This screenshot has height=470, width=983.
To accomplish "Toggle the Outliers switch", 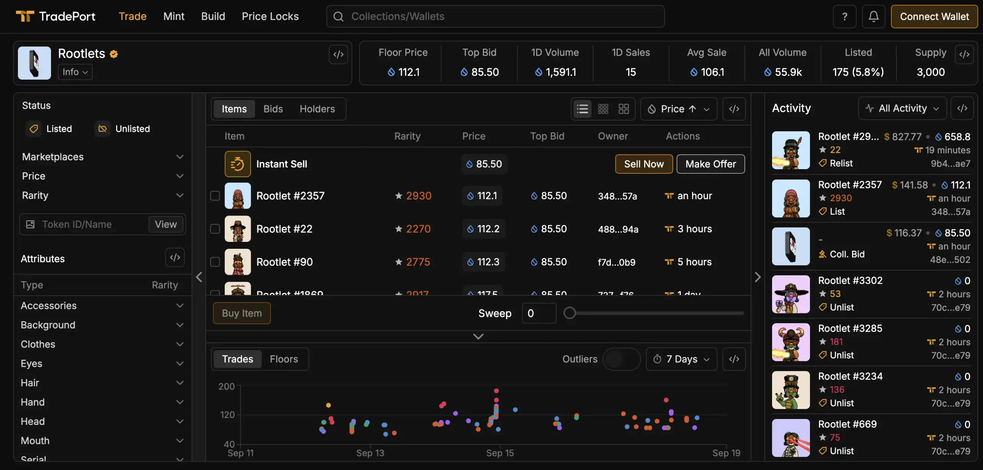I will click(621, 359).
